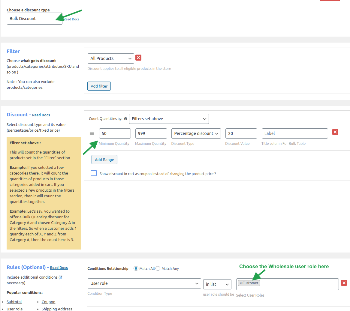Image resolution: width=350 pixels, height=311 pixels.
Task: Click the Minimum Quantity input field
Action: (115, 133)
